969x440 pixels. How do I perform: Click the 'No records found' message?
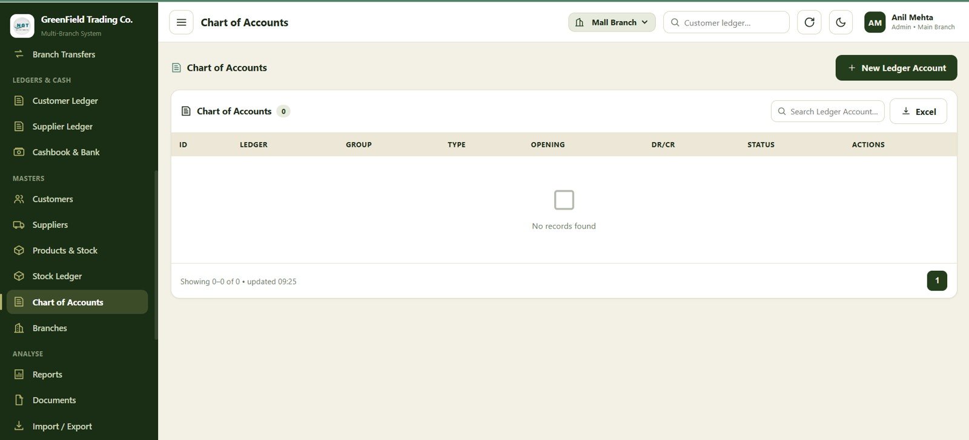pos(564,226)
